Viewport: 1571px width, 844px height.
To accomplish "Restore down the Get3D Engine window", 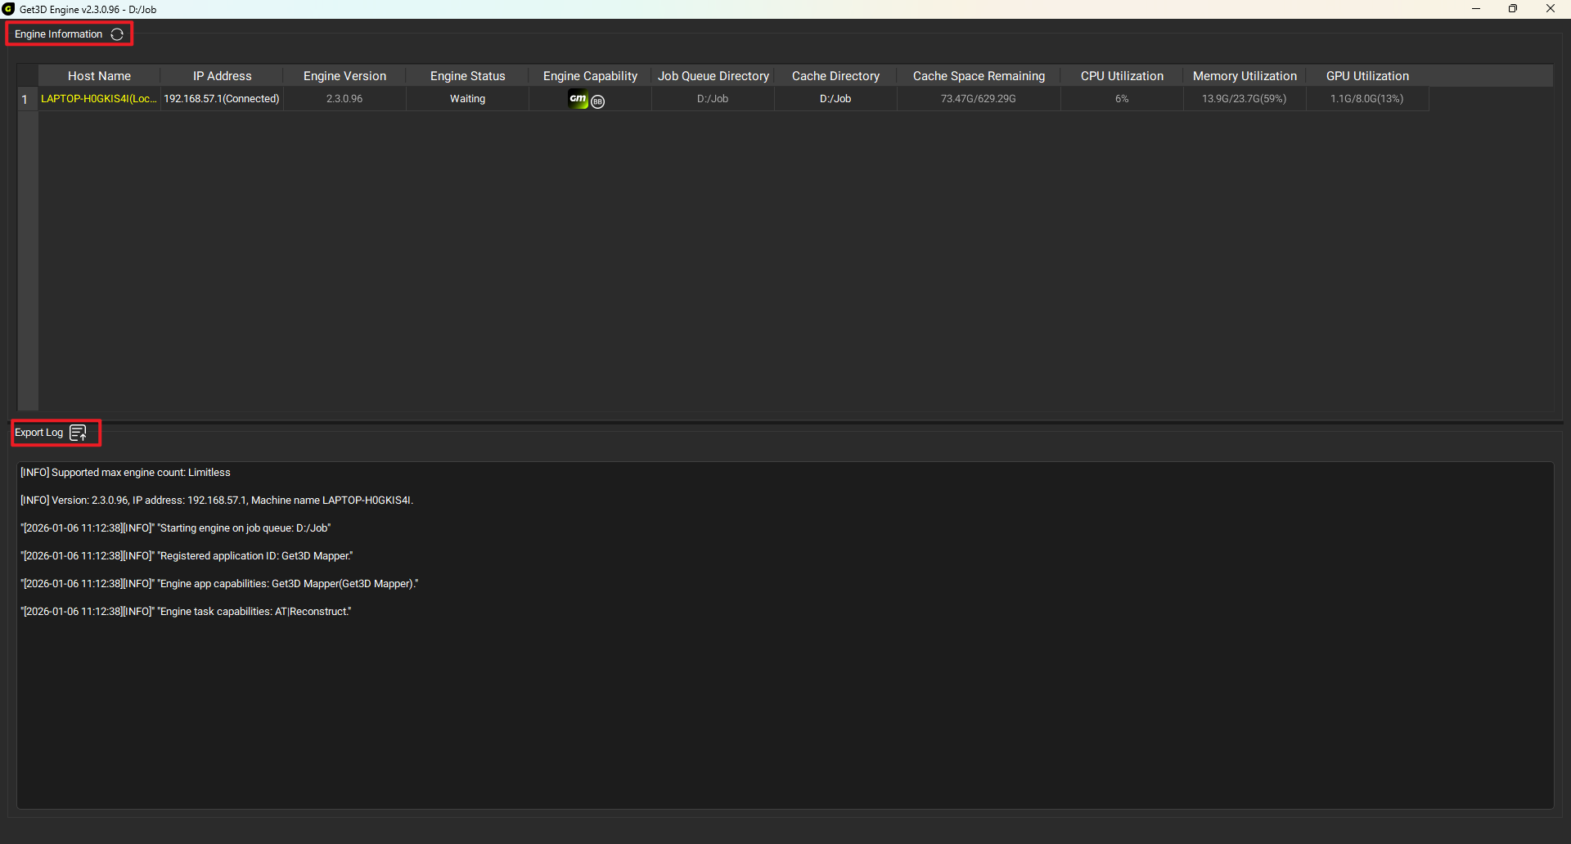I will (1513, 9).
